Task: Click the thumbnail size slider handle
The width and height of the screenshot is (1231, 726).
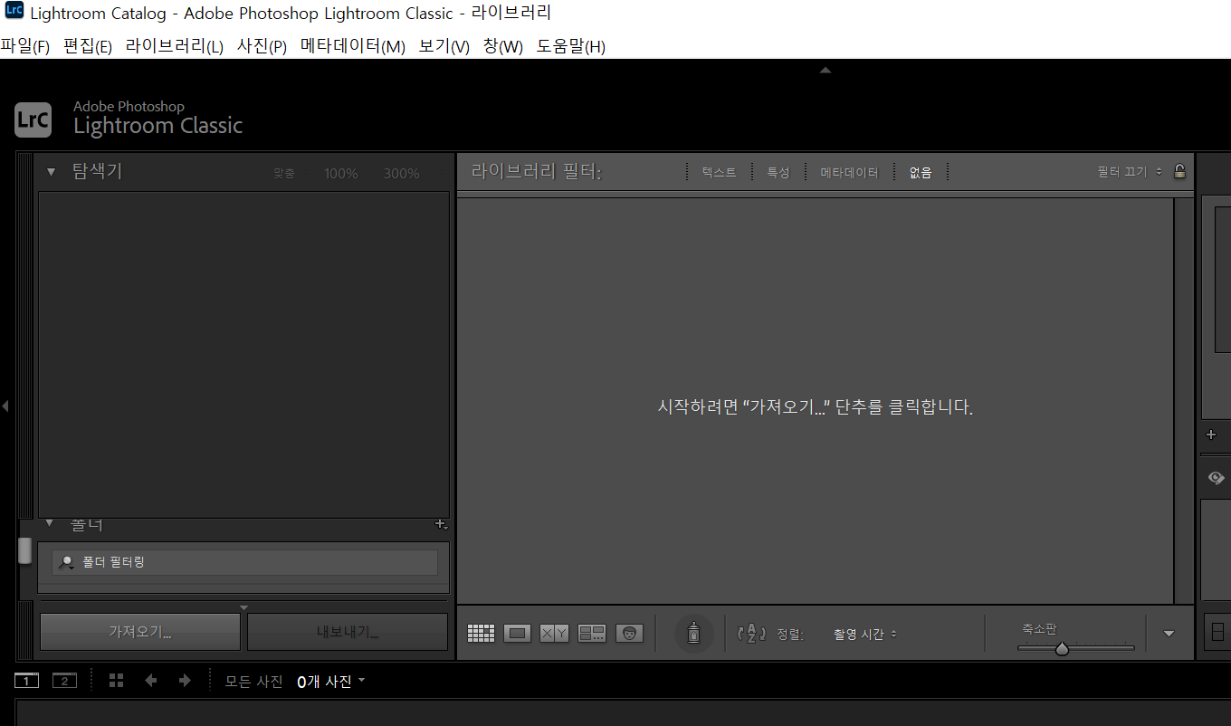Action: point(1062,648)
